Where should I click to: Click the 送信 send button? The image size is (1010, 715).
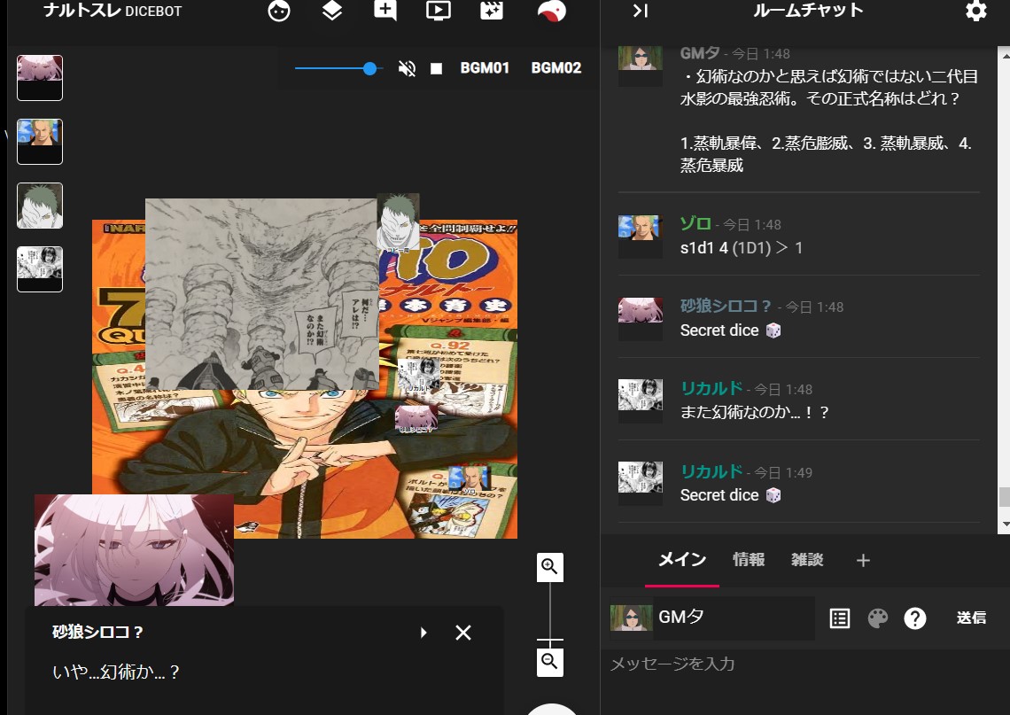click(x=971, y=618)
